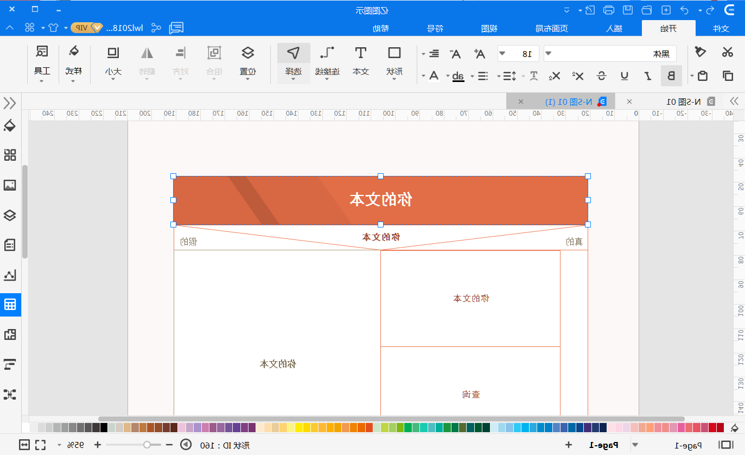
Task: Open the four-squares library side panel
Action: [x=10, y=155]
